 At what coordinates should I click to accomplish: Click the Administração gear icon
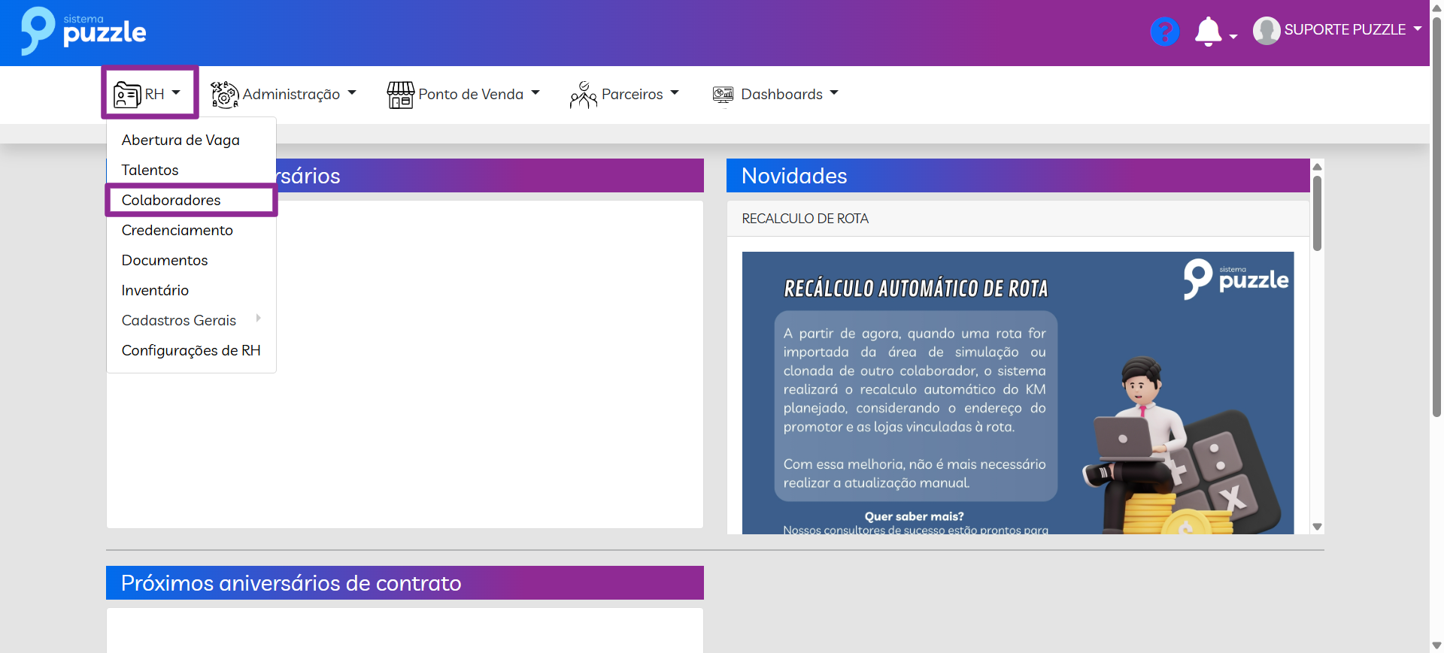point(224,95)
